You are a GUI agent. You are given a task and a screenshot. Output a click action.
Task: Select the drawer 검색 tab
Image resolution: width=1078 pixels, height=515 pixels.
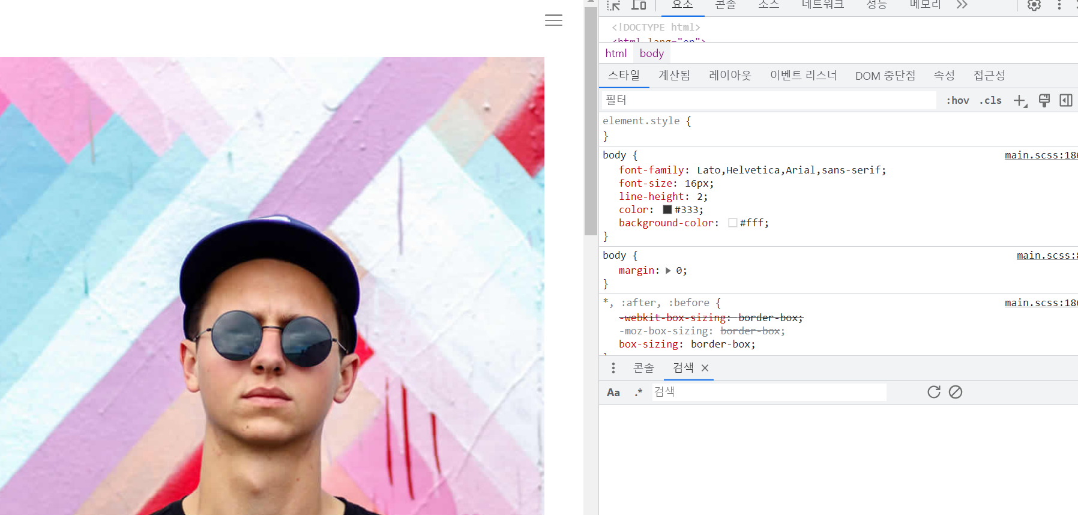pos(683,368)
